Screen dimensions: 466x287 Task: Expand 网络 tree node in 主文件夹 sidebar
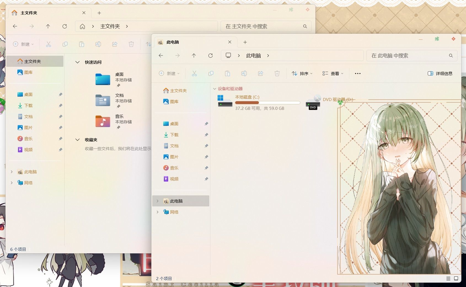[12, 183]
